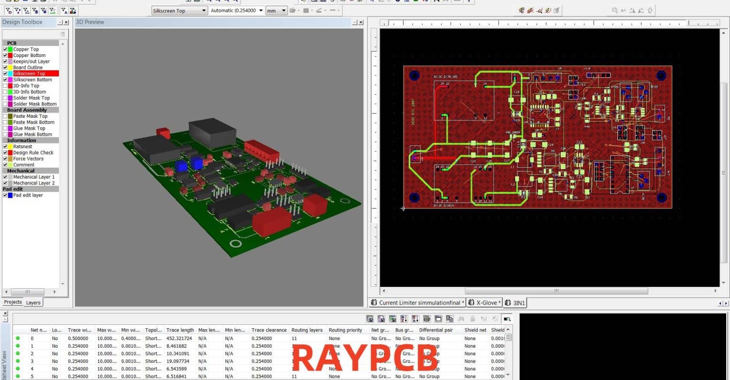Switch to the Projects tab in the toolbox
Screen dimensions: 730x380
[x=12, y=302]
